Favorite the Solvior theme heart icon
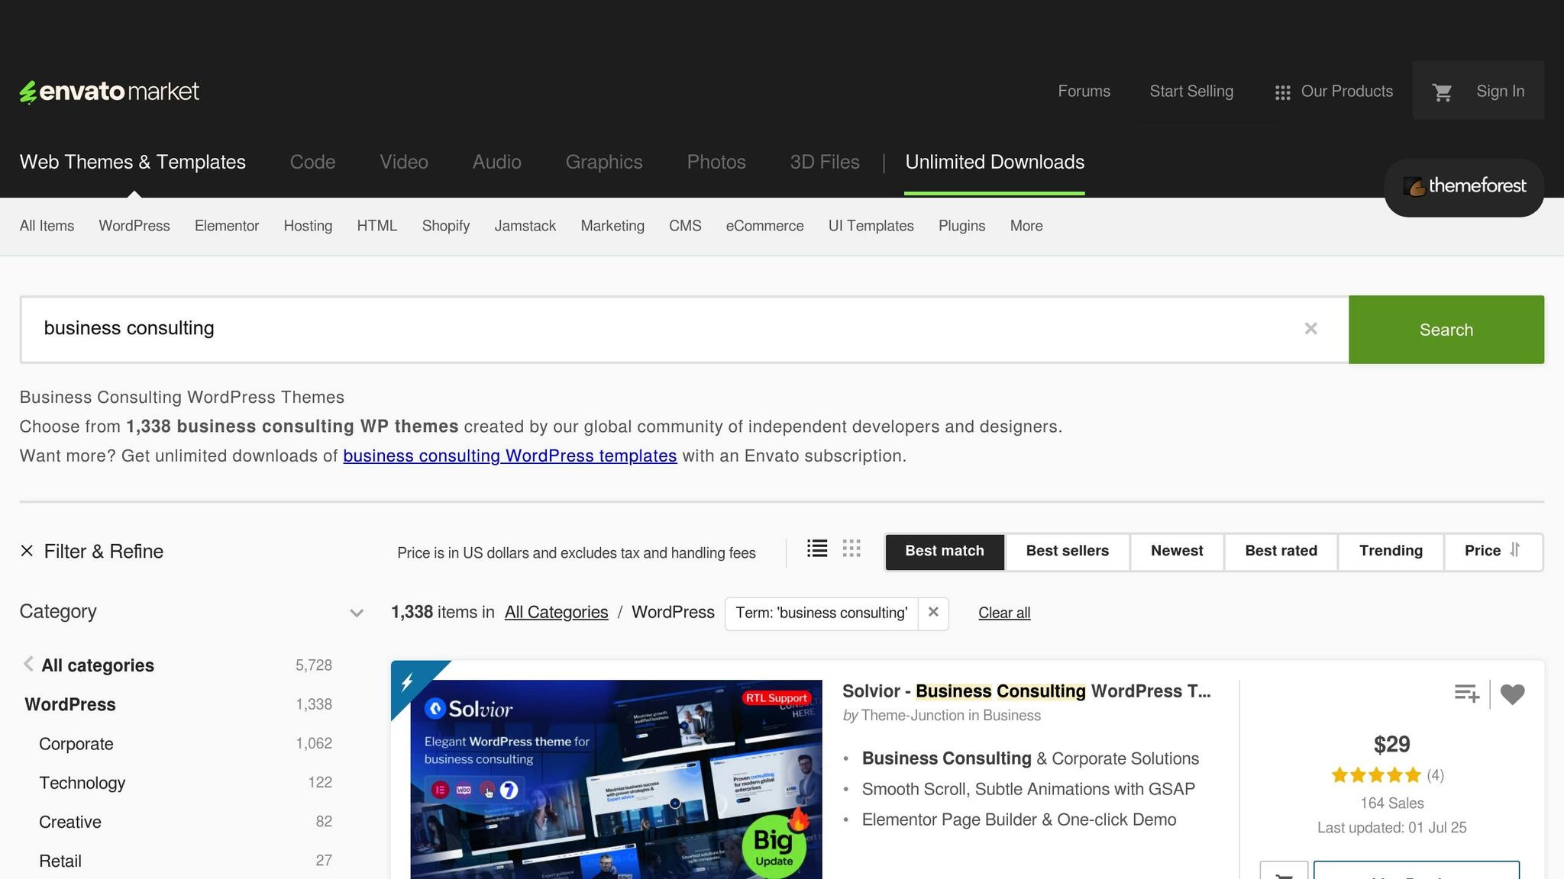Screen dimensions: 1564x879 pyautogui.click(x=1512, y=694)
